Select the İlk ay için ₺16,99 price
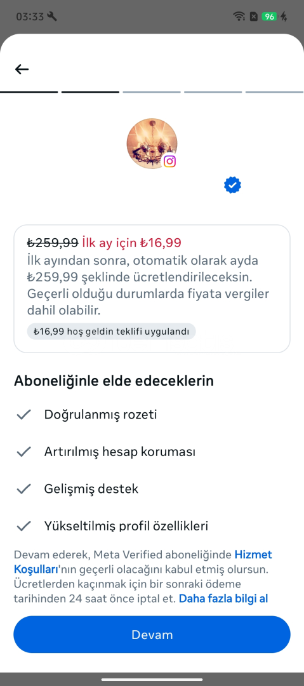The image size is (304, 686). [131, 243]
